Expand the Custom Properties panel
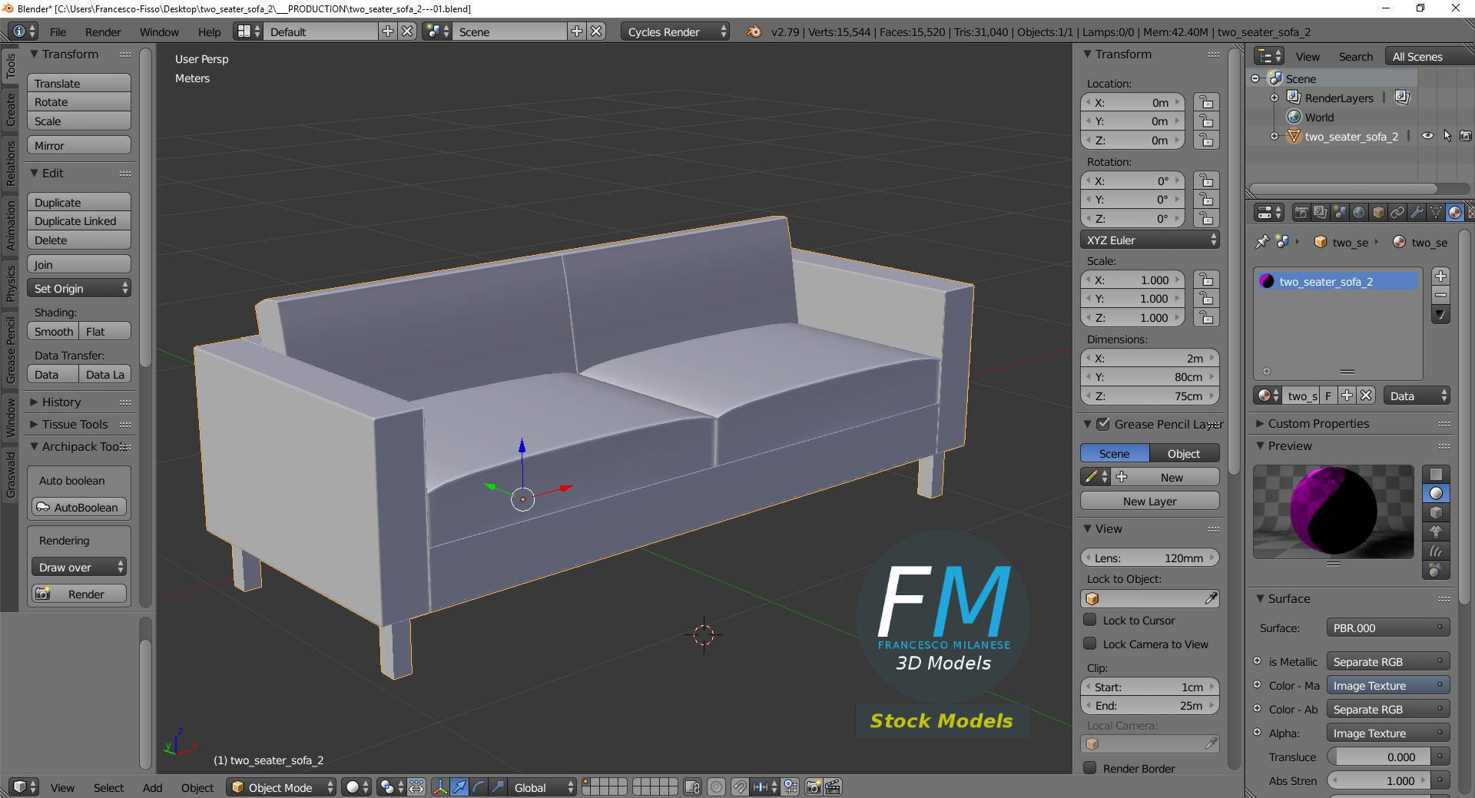 click(x=1318, y=423)
